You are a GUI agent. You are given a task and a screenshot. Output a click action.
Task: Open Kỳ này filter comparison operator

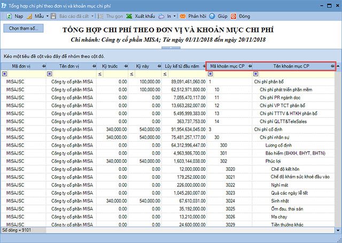(131, 74)
